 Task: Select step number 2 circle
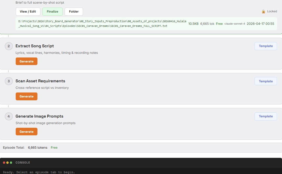(9, 46)
